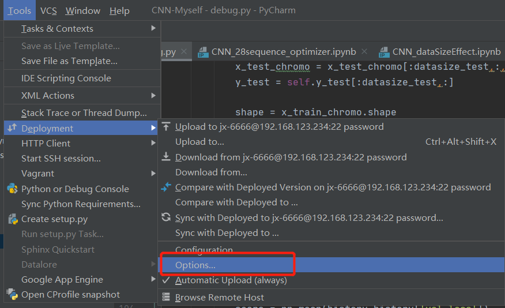
Task: Click the Create setup.py icon
Action: click(x=13, y=219)
